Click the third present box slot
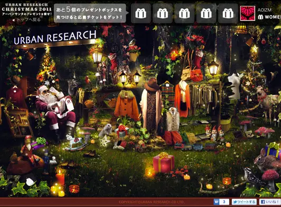The height and width of the screenshot is (207, 281). pyautogui.click(x=184, y=13)
